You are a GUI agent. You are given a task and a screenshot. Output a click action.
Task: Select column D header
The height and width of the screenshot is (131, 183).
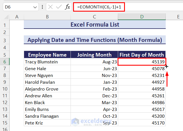click(x=142, y=17)
